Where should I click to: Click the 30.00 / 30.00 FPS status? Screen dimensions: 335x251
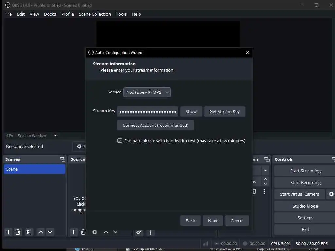311,243
